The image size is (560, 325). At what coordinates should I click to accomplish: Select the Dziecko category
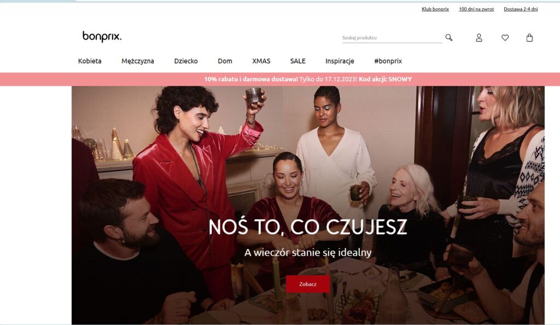(186, 61)
